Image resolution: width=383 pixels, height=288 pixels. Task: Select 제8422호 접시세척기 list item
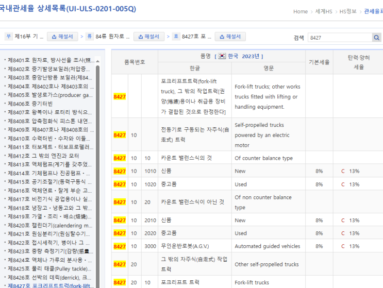pos(48,243)
